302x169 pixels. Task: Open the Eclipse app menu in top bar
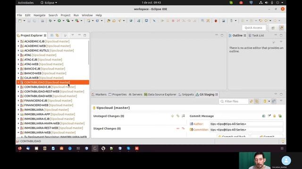49,3
